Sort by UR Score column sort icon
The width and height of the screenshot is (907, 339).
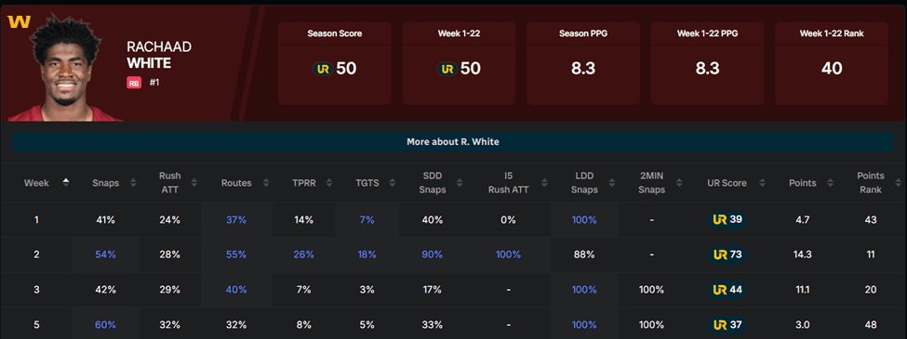762,183
